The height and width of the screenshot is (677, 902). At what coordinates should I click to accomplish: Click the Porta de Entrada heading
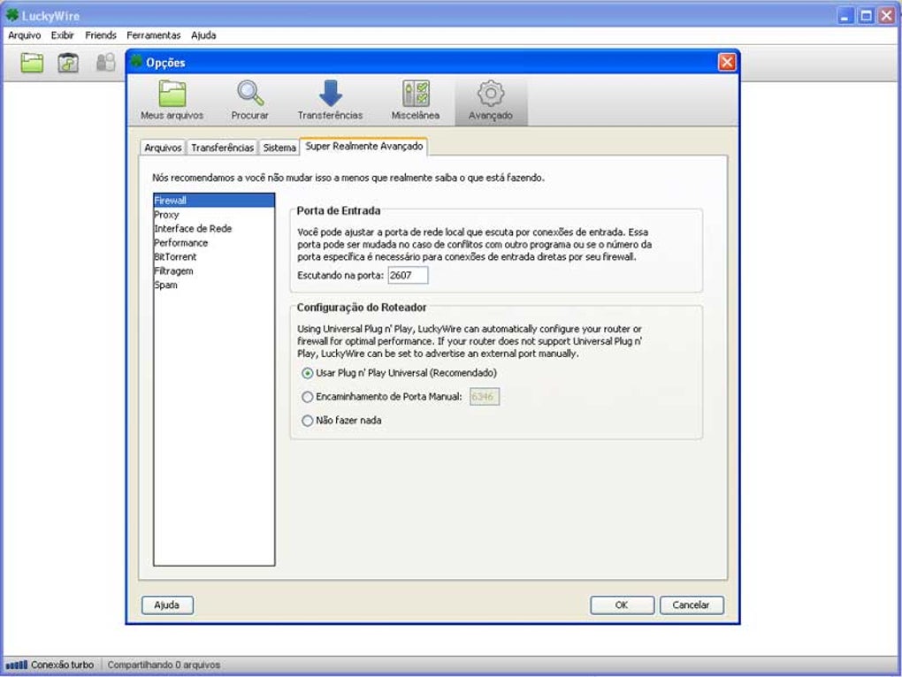[x=338, y=211]
